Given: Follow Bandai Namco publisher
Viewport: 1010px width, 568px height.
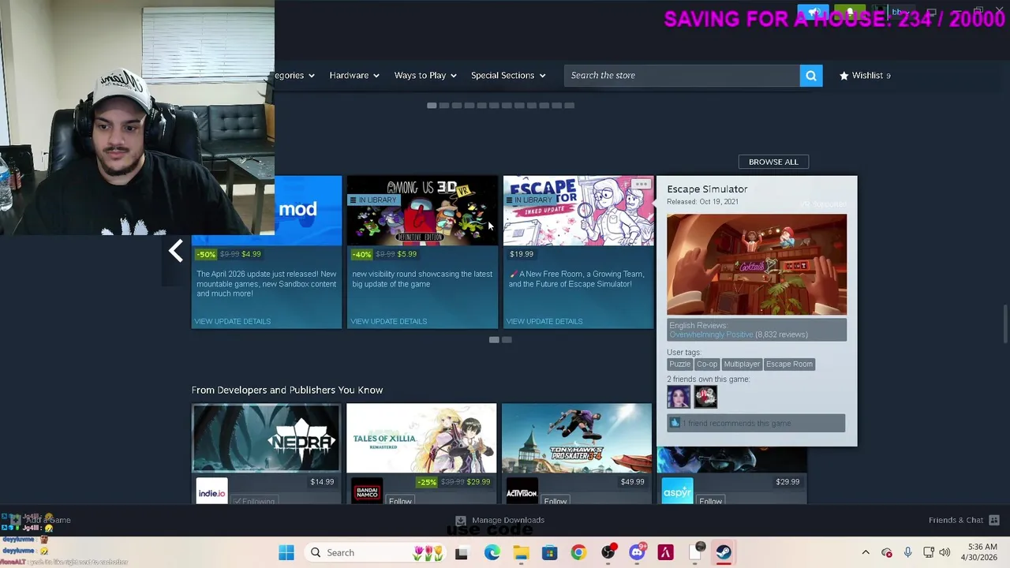Looking at the screenshot, I should (x=400, y=501).
